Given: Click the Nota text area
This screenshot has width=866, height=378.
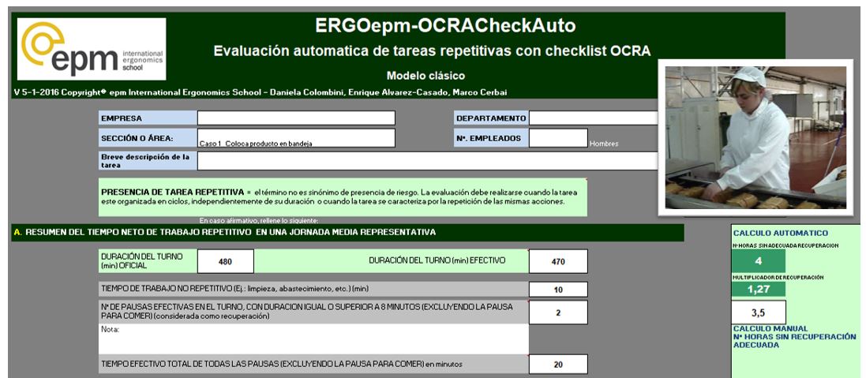Looking at the screenshot, I should point(313,339).
